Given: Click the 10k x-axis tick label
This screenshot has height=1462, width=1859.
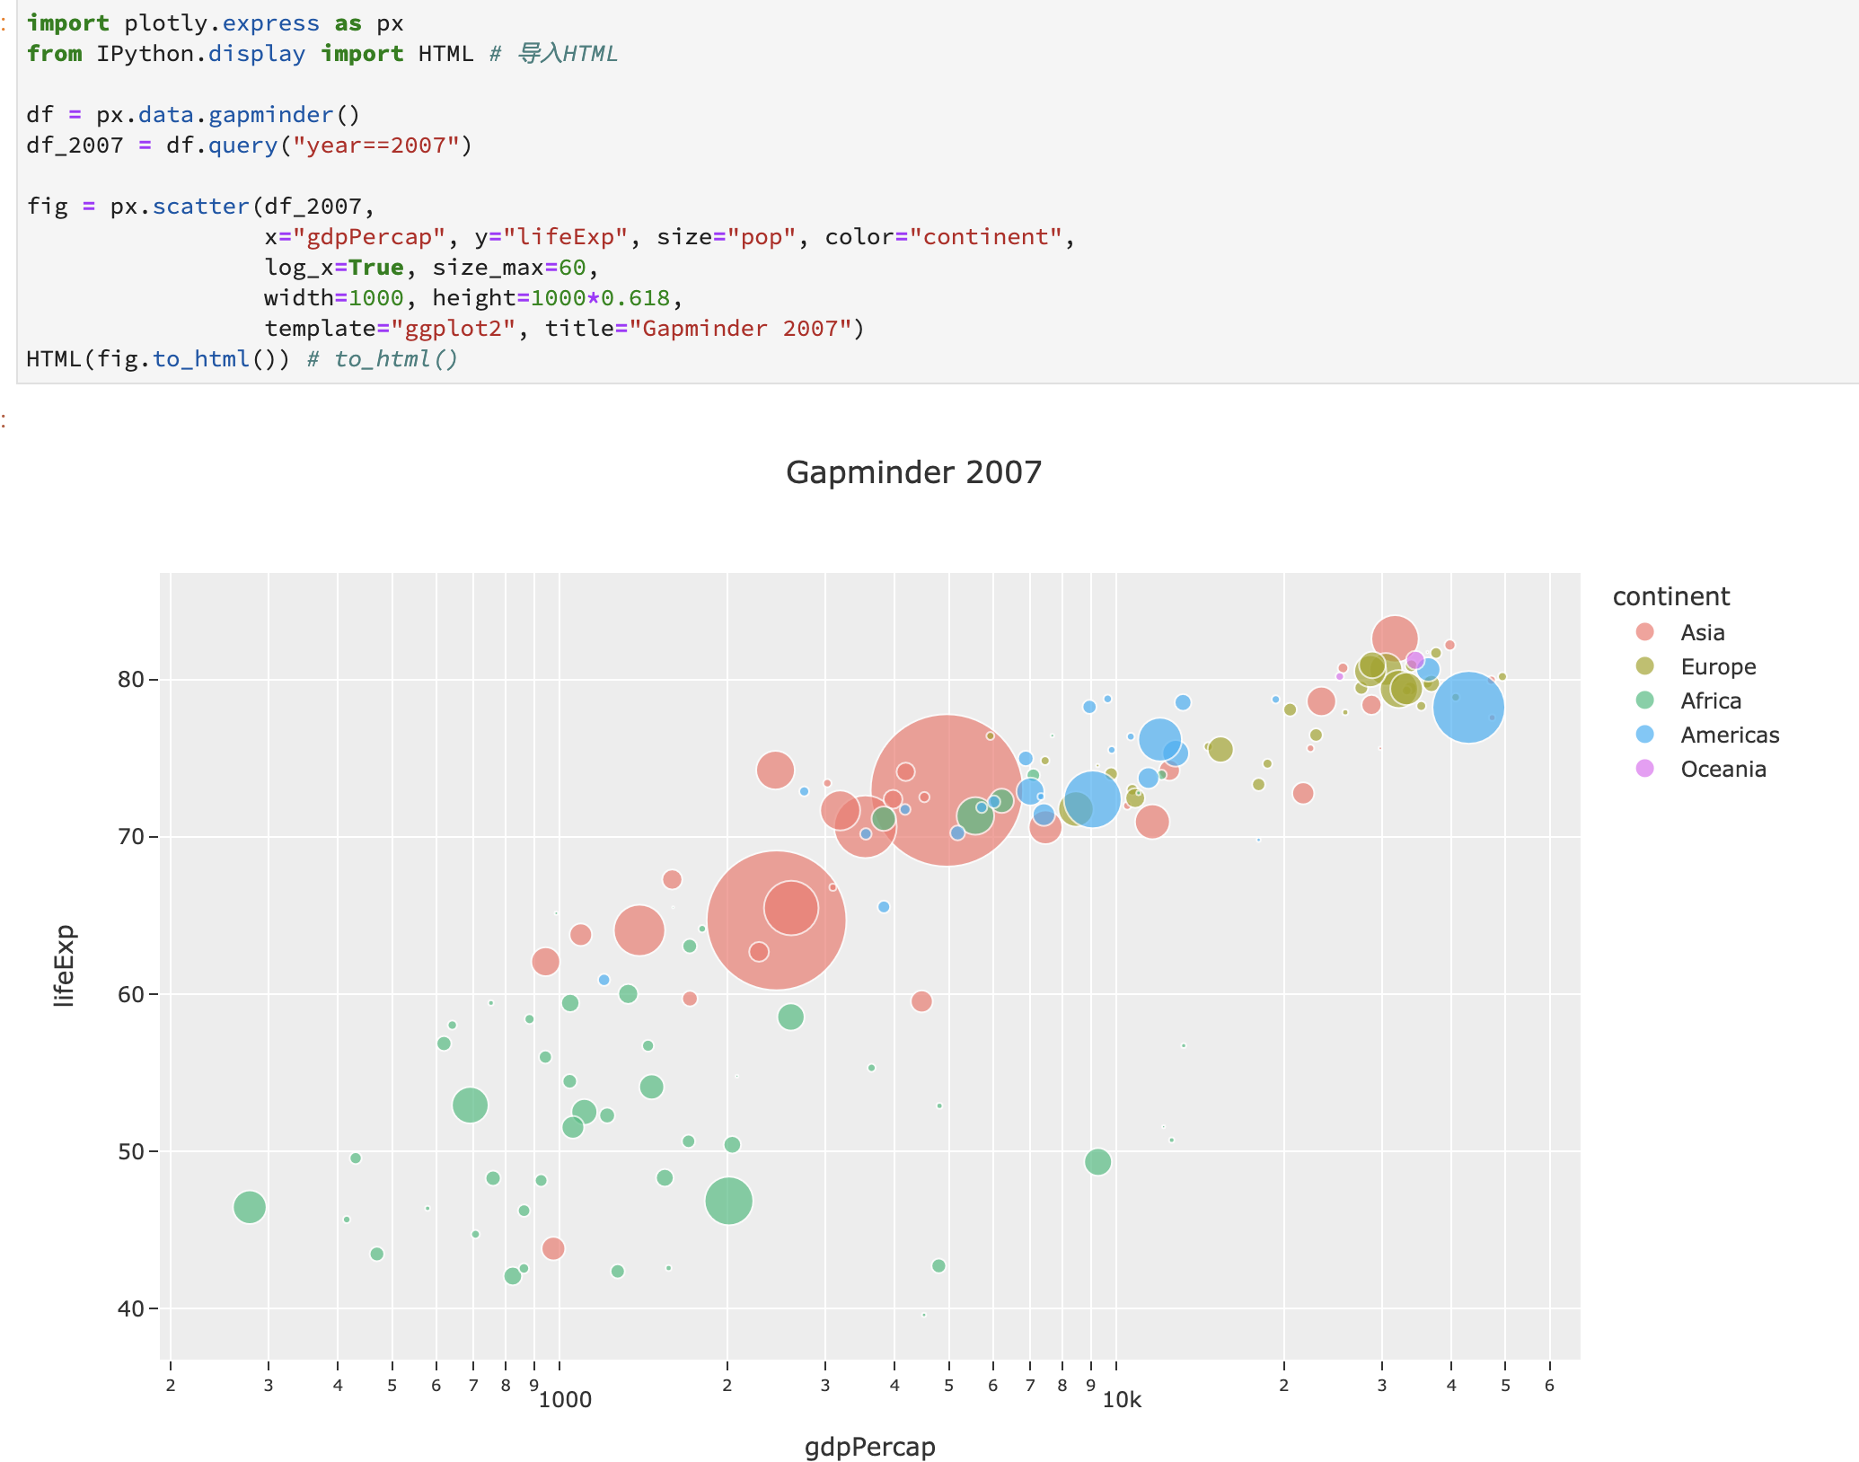Looking at the screenshot, I should pos(1122,1400).
